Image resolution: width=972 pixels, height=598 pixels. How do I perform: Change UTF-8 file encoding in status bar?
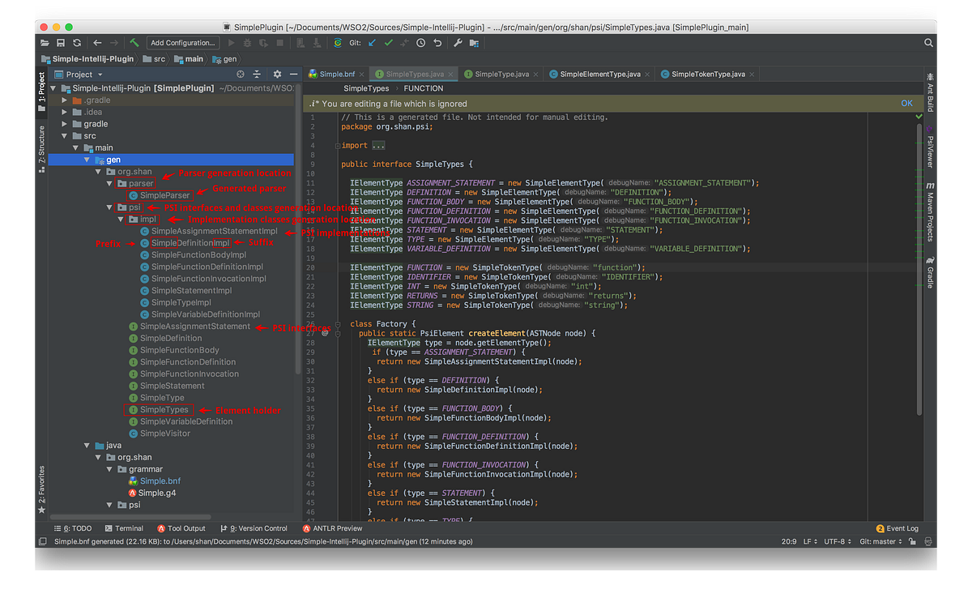(x=834, y=541)
